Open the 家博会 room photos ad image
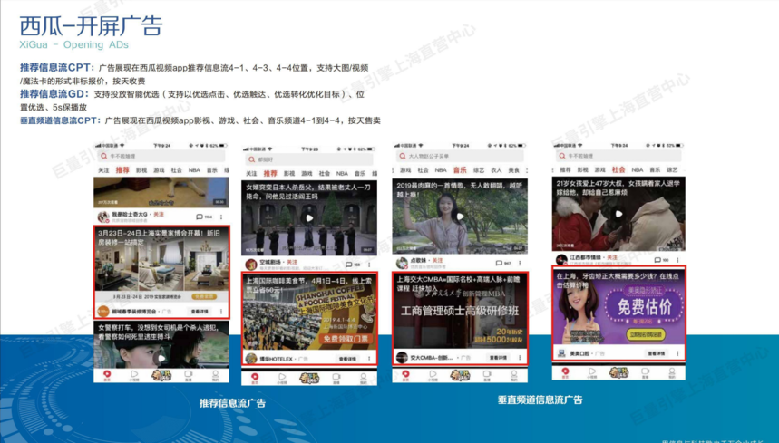The image size is (779, 443). [x=161, y=265]
